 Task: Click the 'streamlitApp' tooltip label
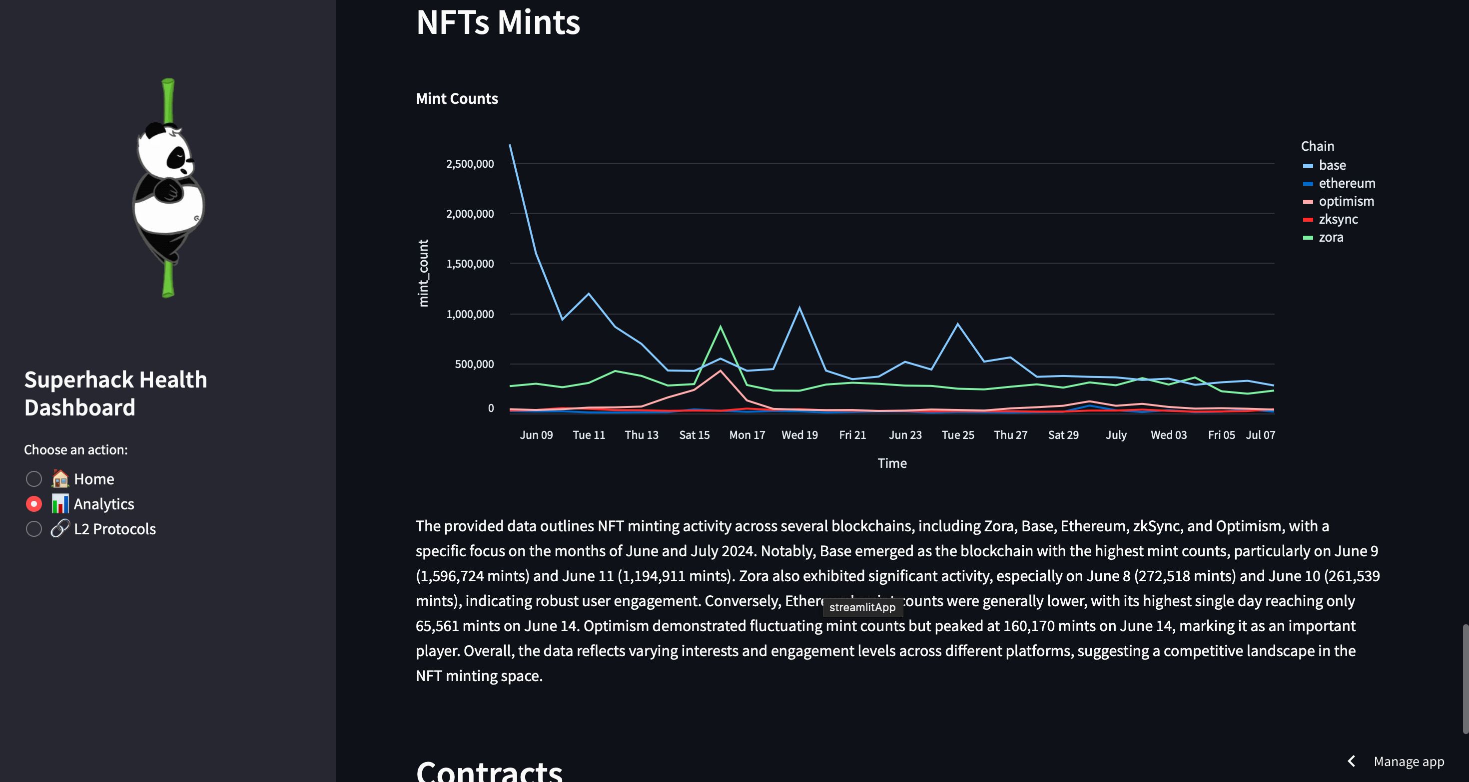(x=862, y=608)
